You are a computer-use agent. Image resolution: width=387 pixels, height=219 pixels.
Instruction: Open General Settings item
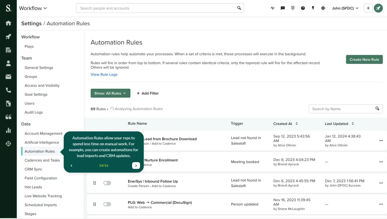tap(39, 68)
